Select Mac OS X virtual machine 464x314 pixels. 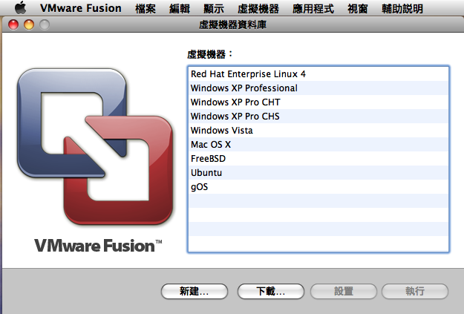point(318,145)
